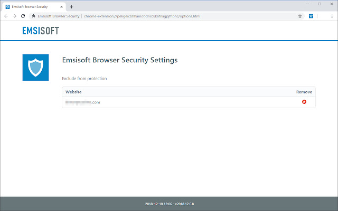Select the Emsisoft Browser Security tab
The height and width of the screenshot is (211, 338).
tap(33, 7)
